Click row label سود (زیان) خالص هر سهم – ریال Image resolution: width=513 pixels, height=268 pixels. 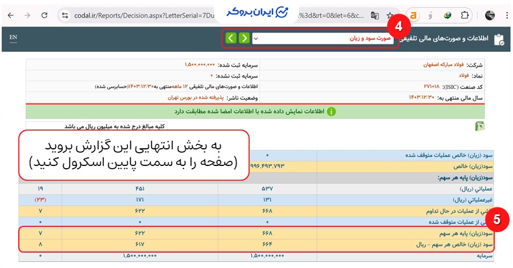point(454,245)
